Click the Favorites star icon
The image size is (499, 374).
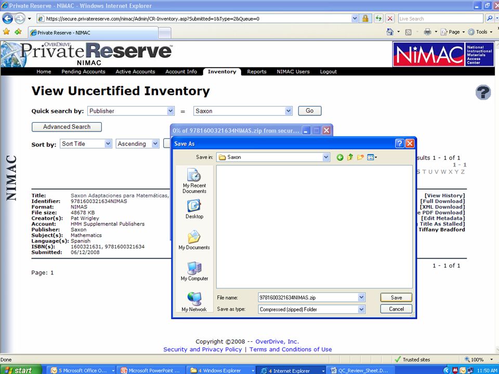(x=6, y=32)
